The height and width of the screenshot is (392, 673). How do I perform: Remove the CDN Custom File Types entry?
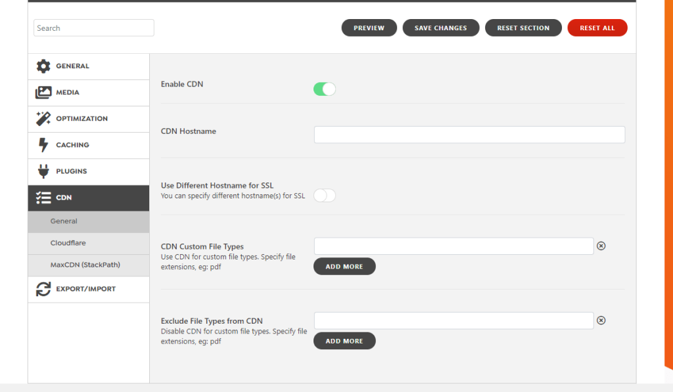pos(601,246)
